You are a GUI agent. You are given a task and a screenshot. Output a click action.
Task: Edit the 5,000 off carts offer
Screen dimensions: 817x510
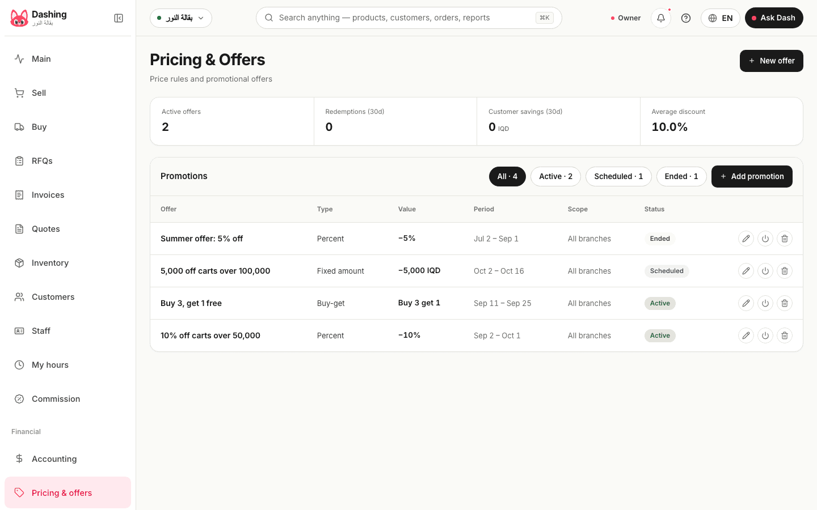tap(746, 271)
